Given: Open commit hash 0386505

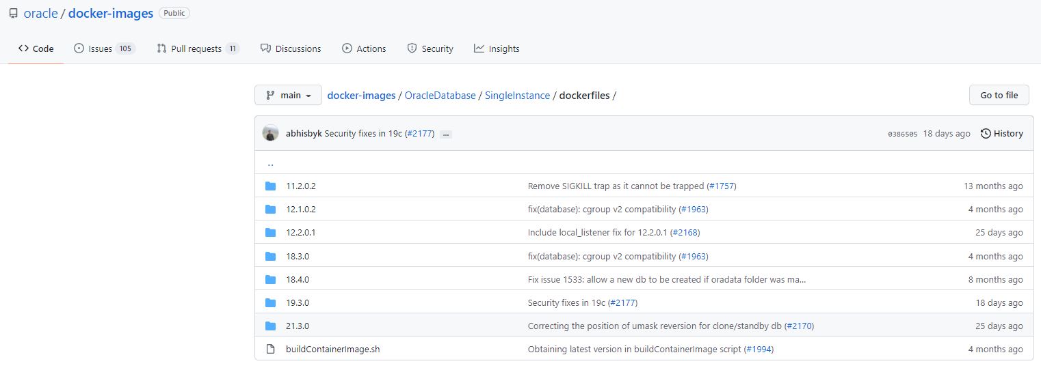Looking at the screenshot, I should (901, 134).
